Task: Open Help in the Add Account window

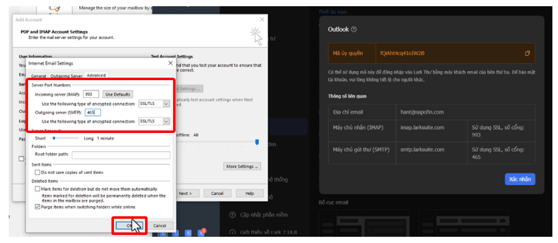Action: coord(250,194)
